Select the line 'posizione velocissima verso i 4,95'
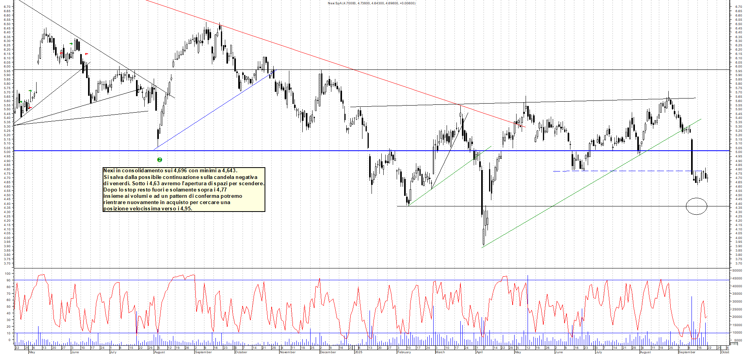The height and width of the screenshot is (354, 743). click(x=148, y=208)
